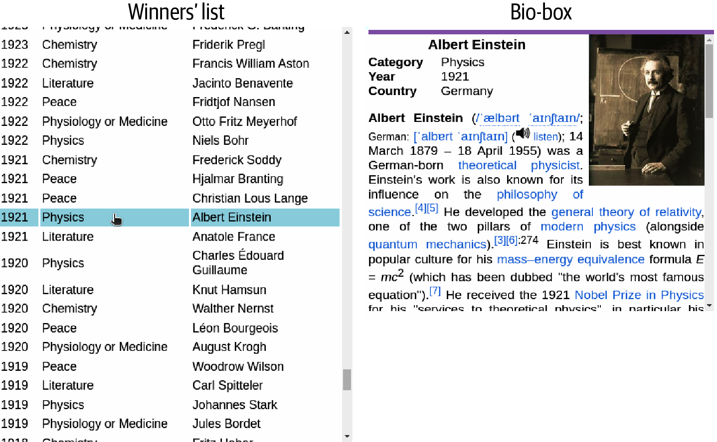The height and width of the screenshot is (442, 717).
Task: Select Charles Édouard Guillaume entry
Action: pos(238,263)
